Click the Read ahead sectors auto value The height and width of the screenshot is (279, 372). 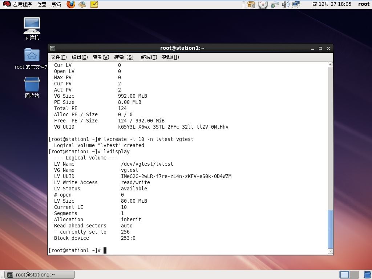coord(127,226)
